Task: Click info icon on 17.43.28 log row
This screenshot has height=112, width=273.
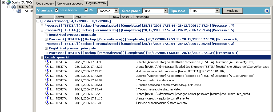Action: [47, 71]
